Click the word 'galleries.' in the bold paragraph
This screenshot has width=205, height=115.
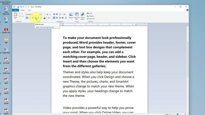coord(99,66)
